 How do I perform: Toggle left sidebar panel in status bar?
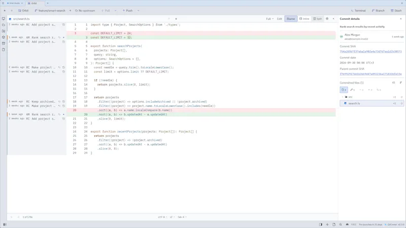pos(5,224)
